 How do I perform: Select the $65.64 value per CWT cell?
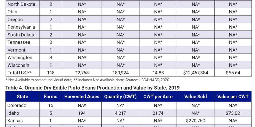[x=233, y=73]
